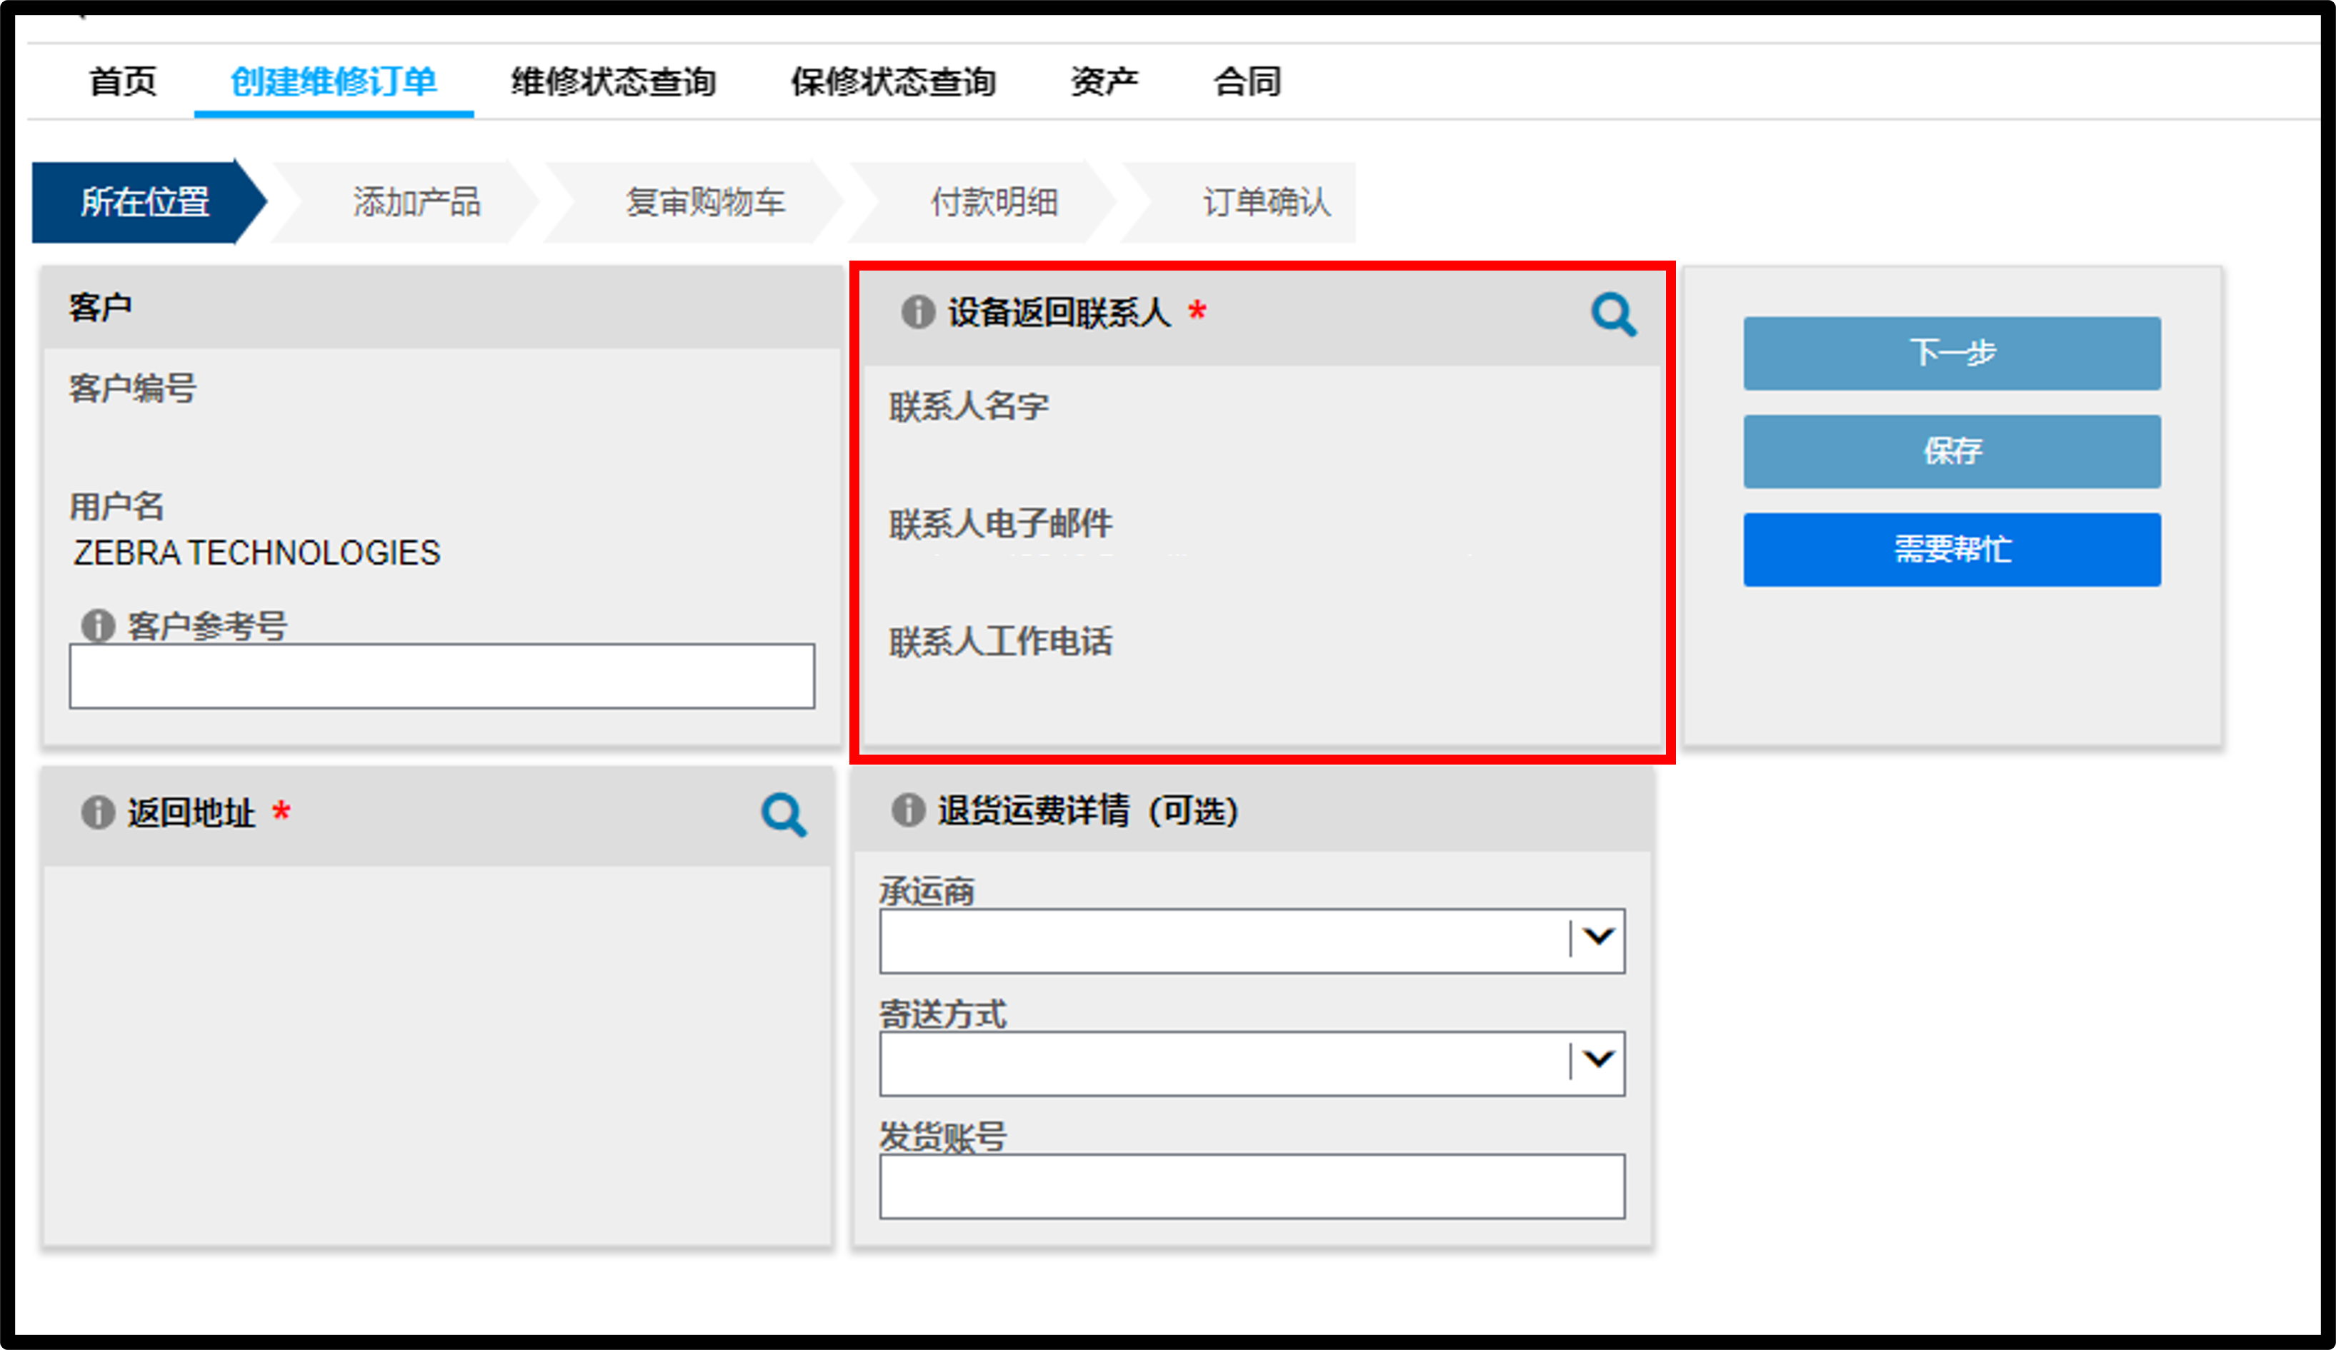Image resolution: width=2336 pixels, height=1350 pixels.
Task: Go to the 复审购物车 step
Action: click(704, 202)
